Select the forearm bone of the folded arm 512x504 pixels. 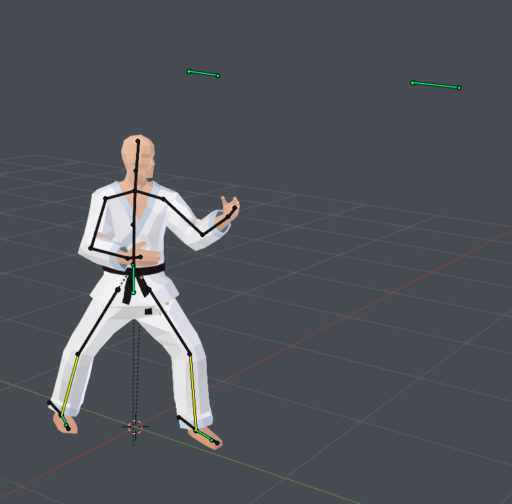[108, 253]
